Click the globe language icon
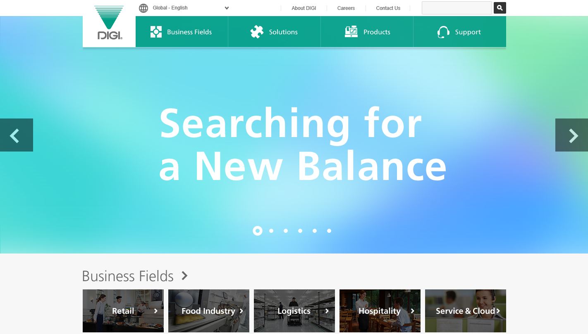 click(143, 8)
